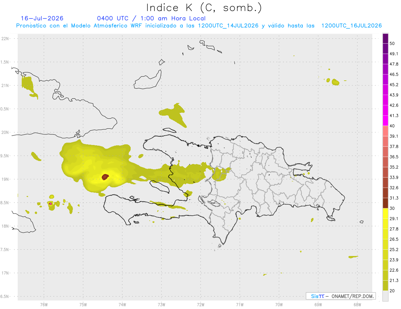Click the colorbar value '31.3'
This screenshot has width=401, height=309.
(394, 198)
